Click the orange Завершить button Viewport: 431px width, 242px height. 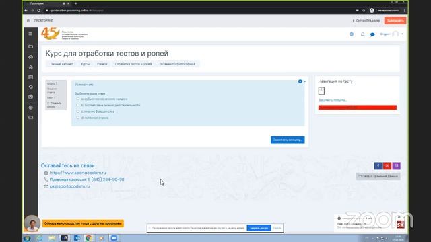395,21
